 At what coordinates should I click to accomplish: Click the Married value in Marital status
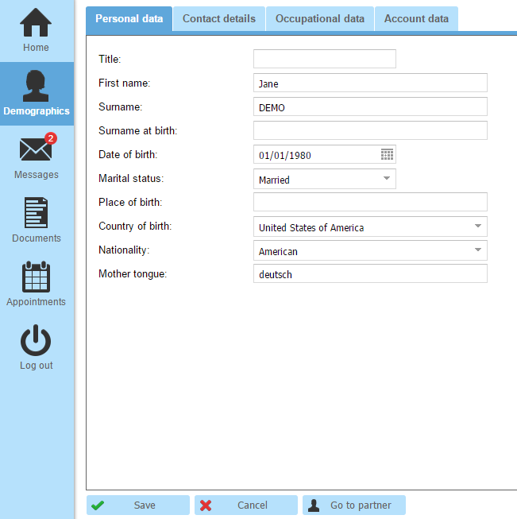(274, 180)
